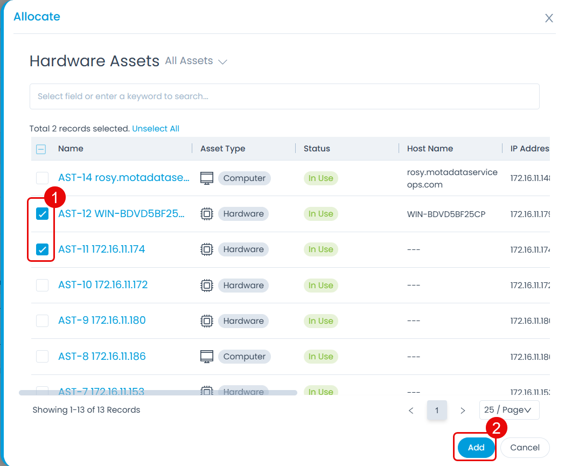Viewport: 565px width, 466px height.
Task: Click the Hardware icon next to AST-10
Action: [x=206, y=285]
